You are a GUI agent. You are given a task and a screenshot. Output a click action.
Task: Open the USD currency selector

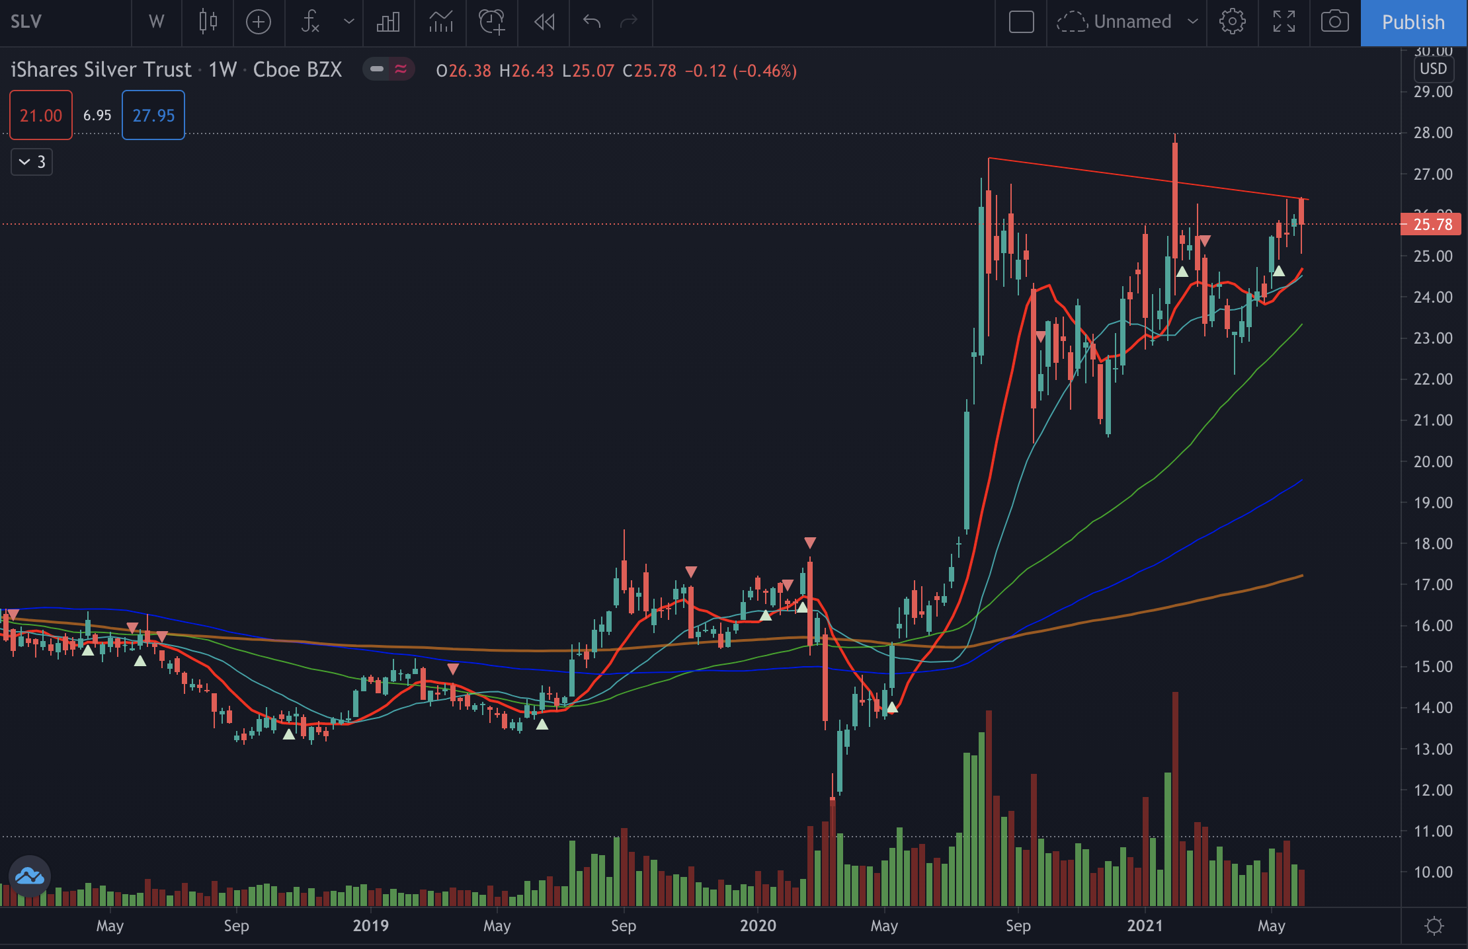click(x=1433, y=69)
